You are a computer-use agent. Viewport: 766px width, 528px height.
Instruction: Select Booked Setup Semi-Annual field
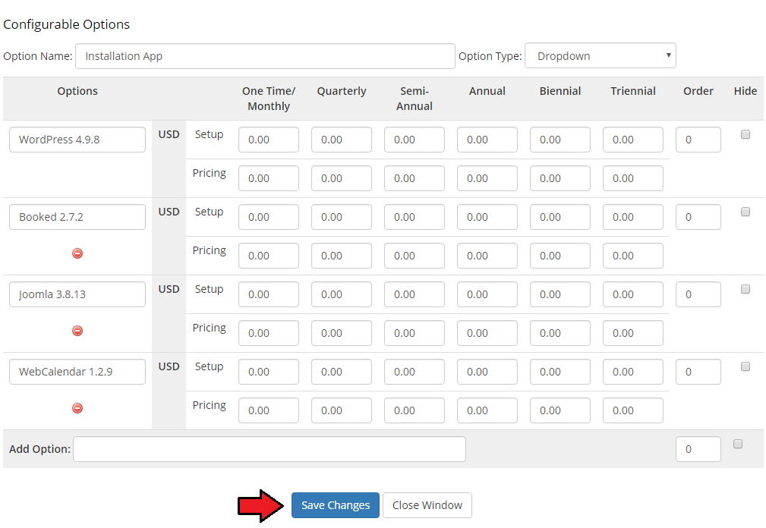(x=415, y=217)
